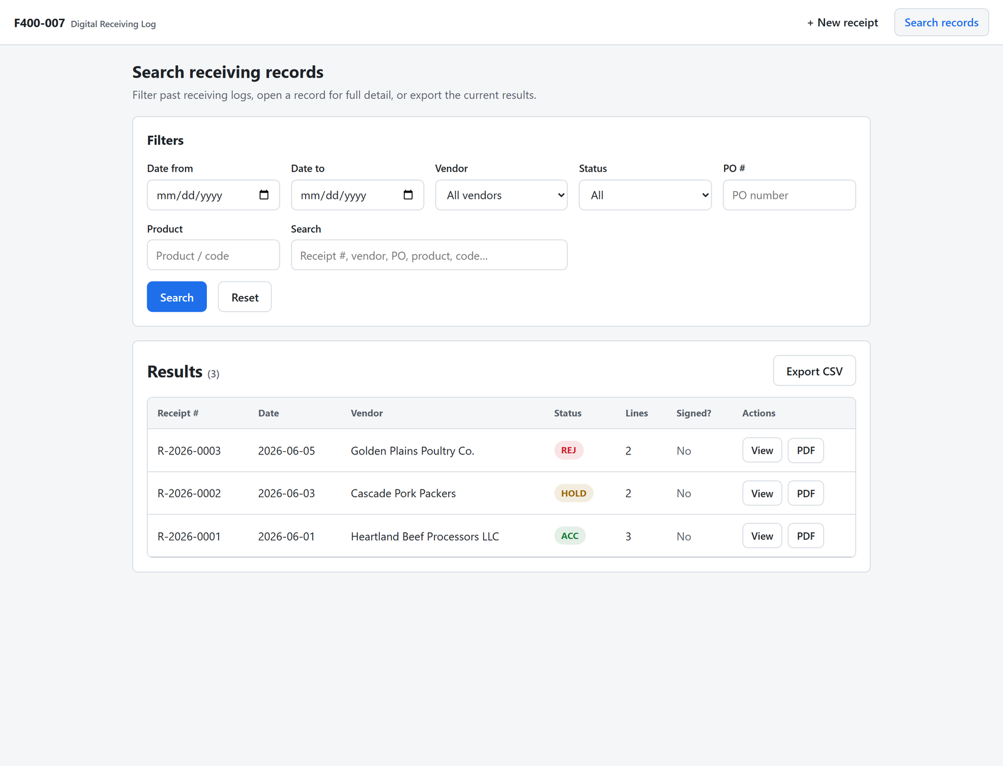Screen dimensions: 1003x766
Task: Click the Vendor column header
Action: tap(367, 413)
